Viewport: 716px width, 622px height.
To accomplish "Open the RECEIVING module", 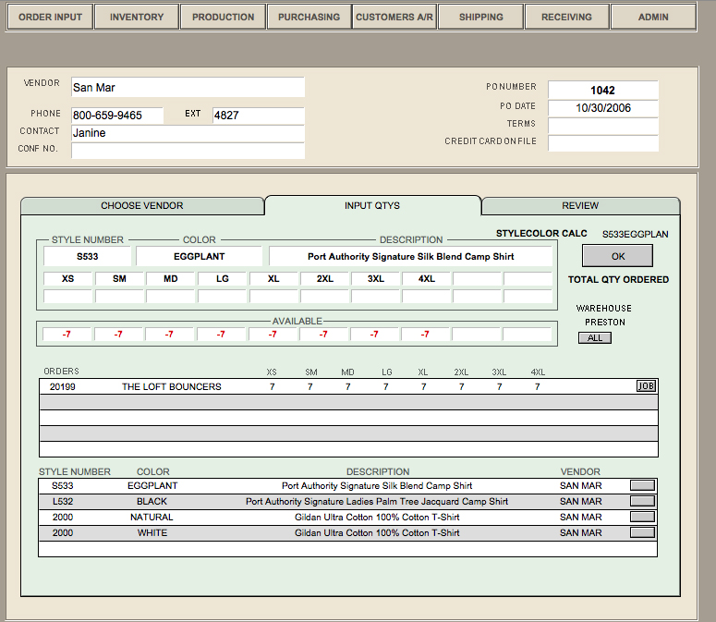I will [x=566, y=17].
